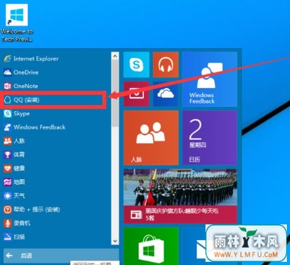Click the app list scrollbar thumb
Viewport: 290px width, 265px height.
[x=115, y=93]
